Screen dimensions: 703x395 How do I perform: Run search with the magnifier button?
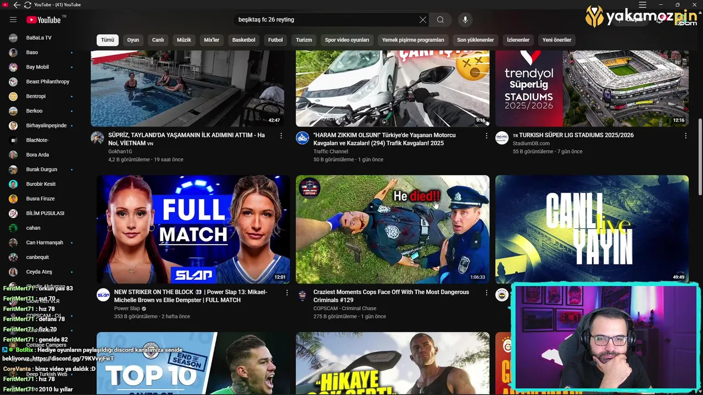point(440,20)
